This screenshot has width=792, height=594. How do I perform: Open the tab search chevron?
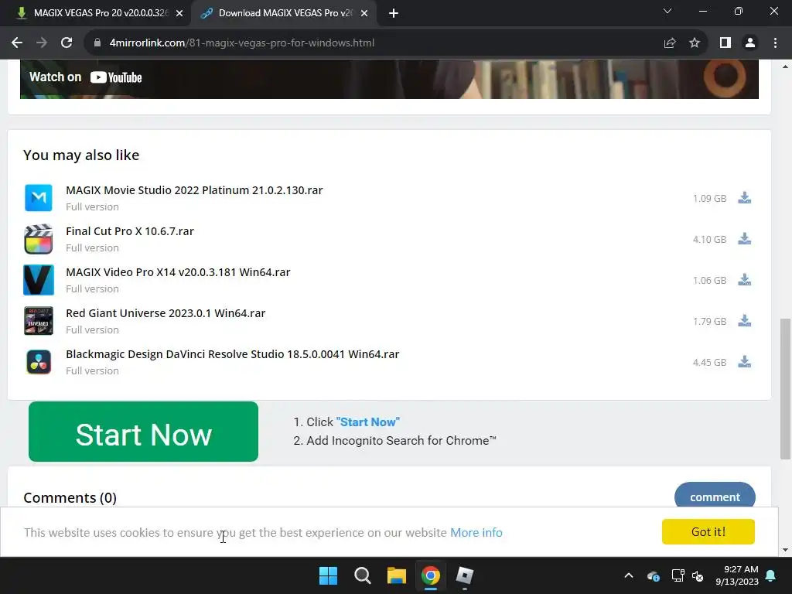pos(667,11)
